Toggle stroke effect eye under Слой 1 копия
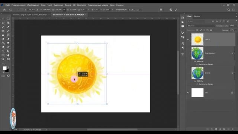The height and width of the screenshot is (134, 238). [197, 64]
